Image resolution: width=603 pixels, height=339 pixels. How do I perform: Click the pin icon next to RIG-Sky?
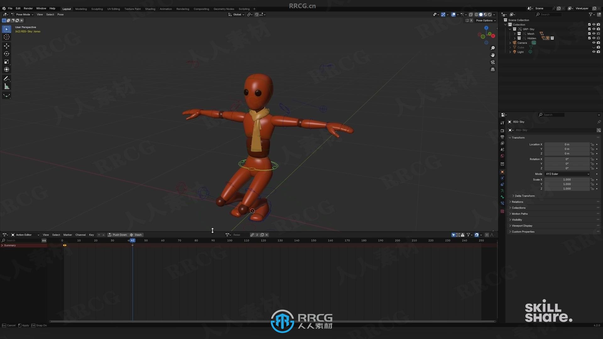click(599, 122)
